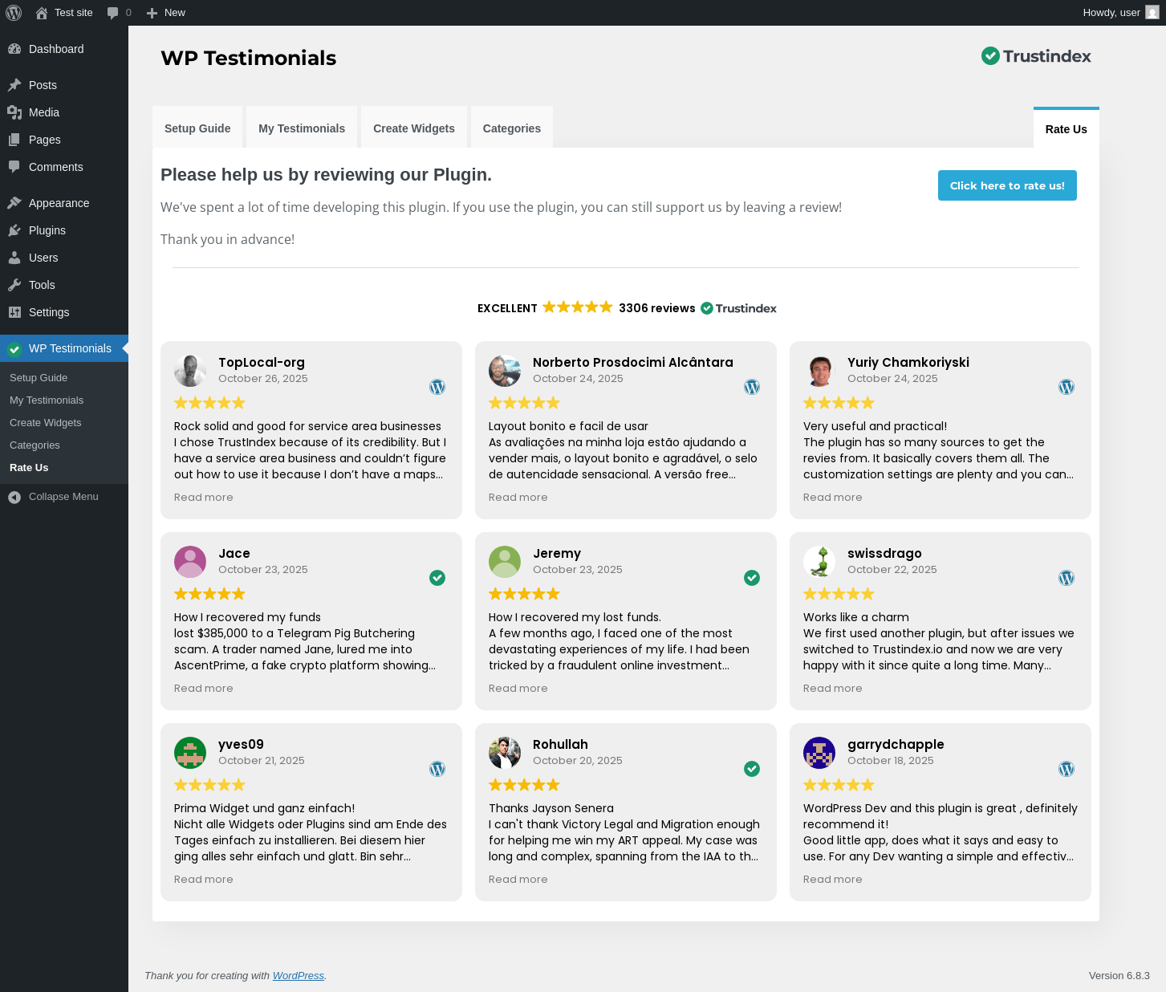Click the Users person icon
The image size is (1166, 992).
click(14, 258)
